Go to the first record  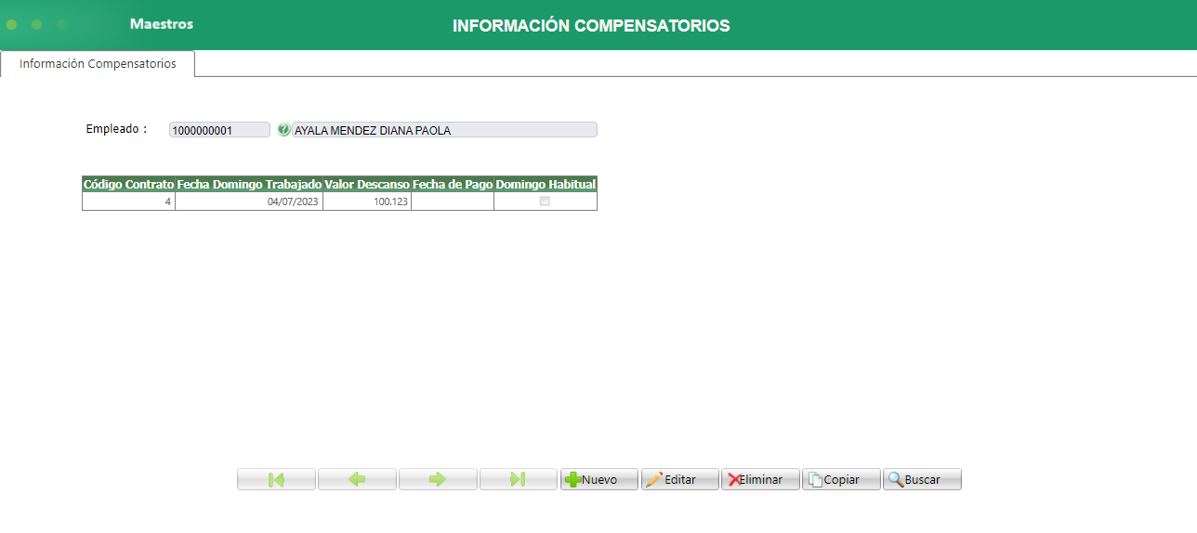click(x=276, y=479)
